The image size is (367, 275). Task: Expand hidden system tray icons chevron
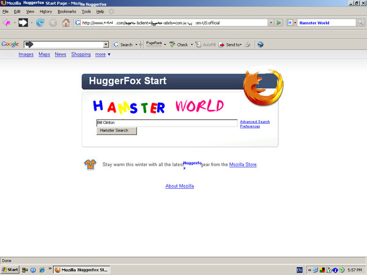click(310, 270)
